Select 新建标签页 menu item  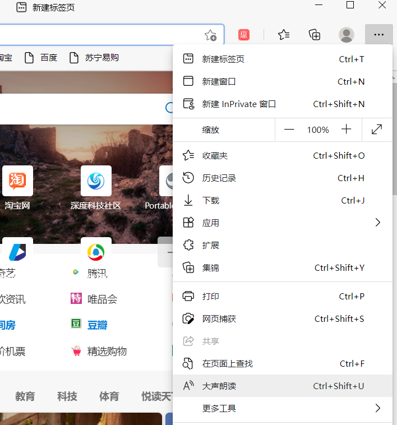[x=283, y=59]
